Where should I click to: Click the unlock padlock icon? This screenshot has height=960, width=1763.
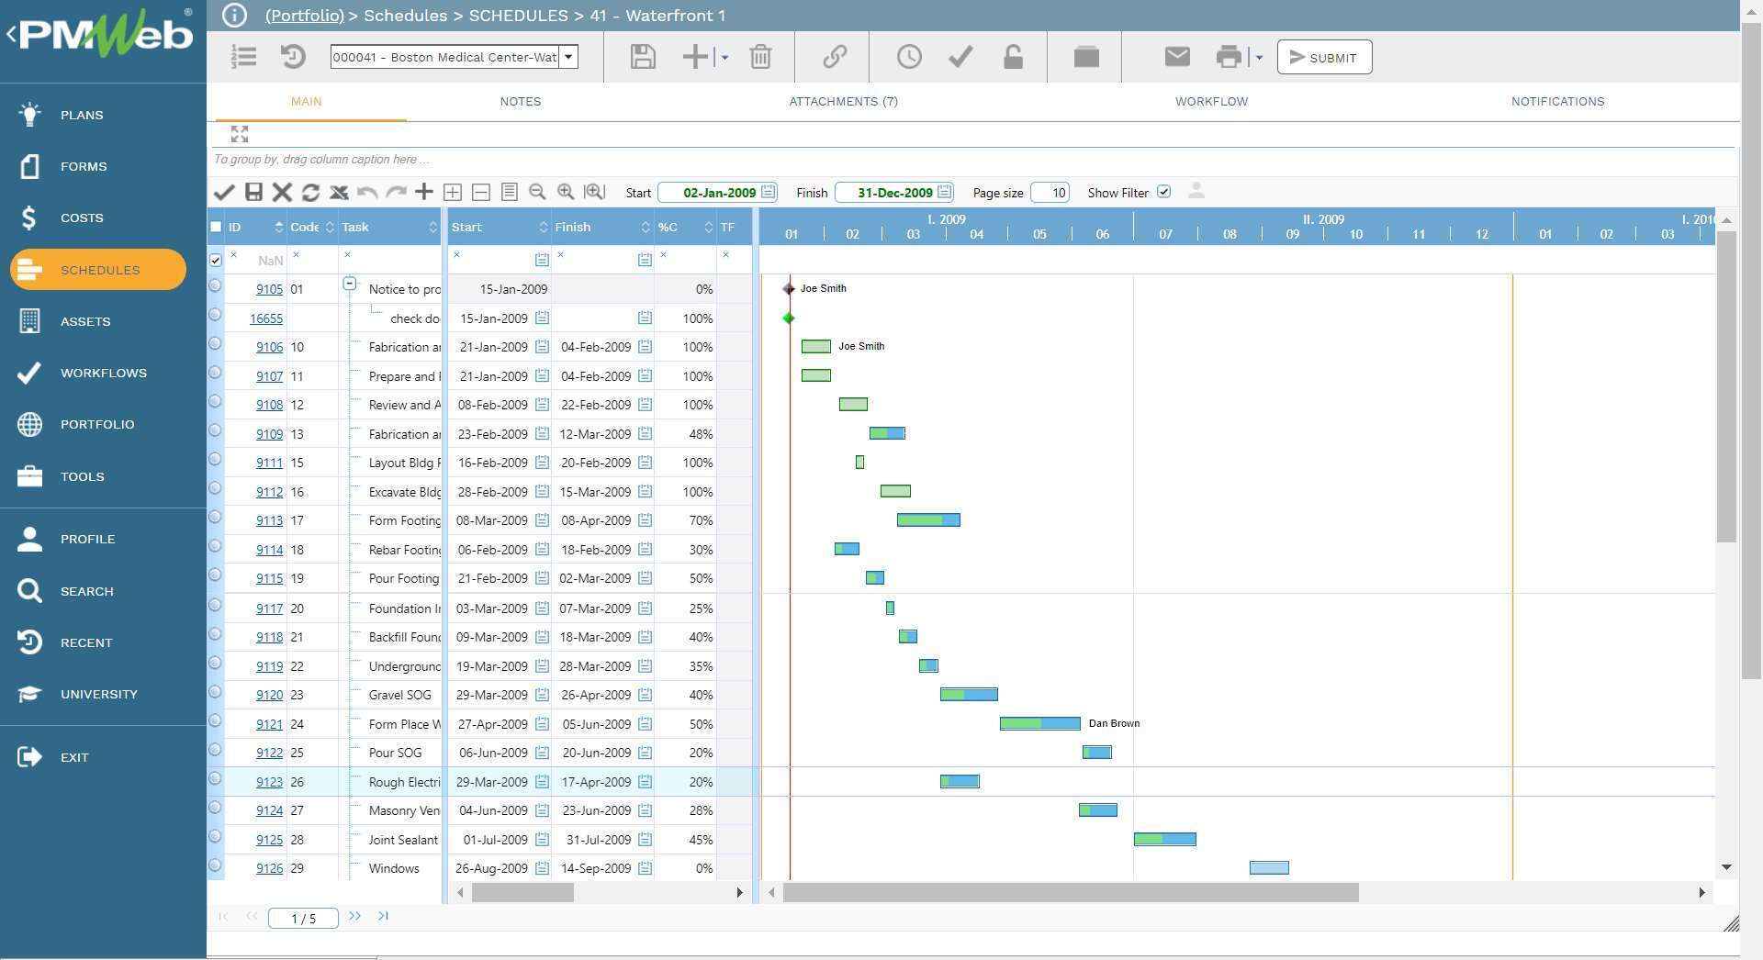1013,57
